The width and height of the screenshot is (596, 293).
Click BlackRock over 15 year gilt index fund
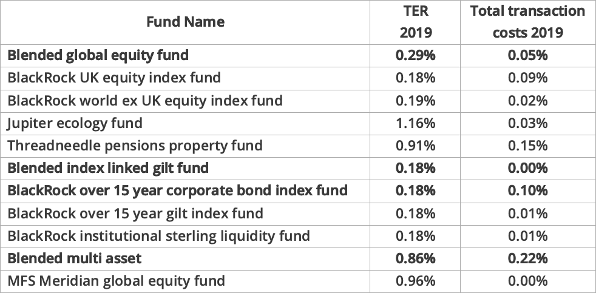135,213
